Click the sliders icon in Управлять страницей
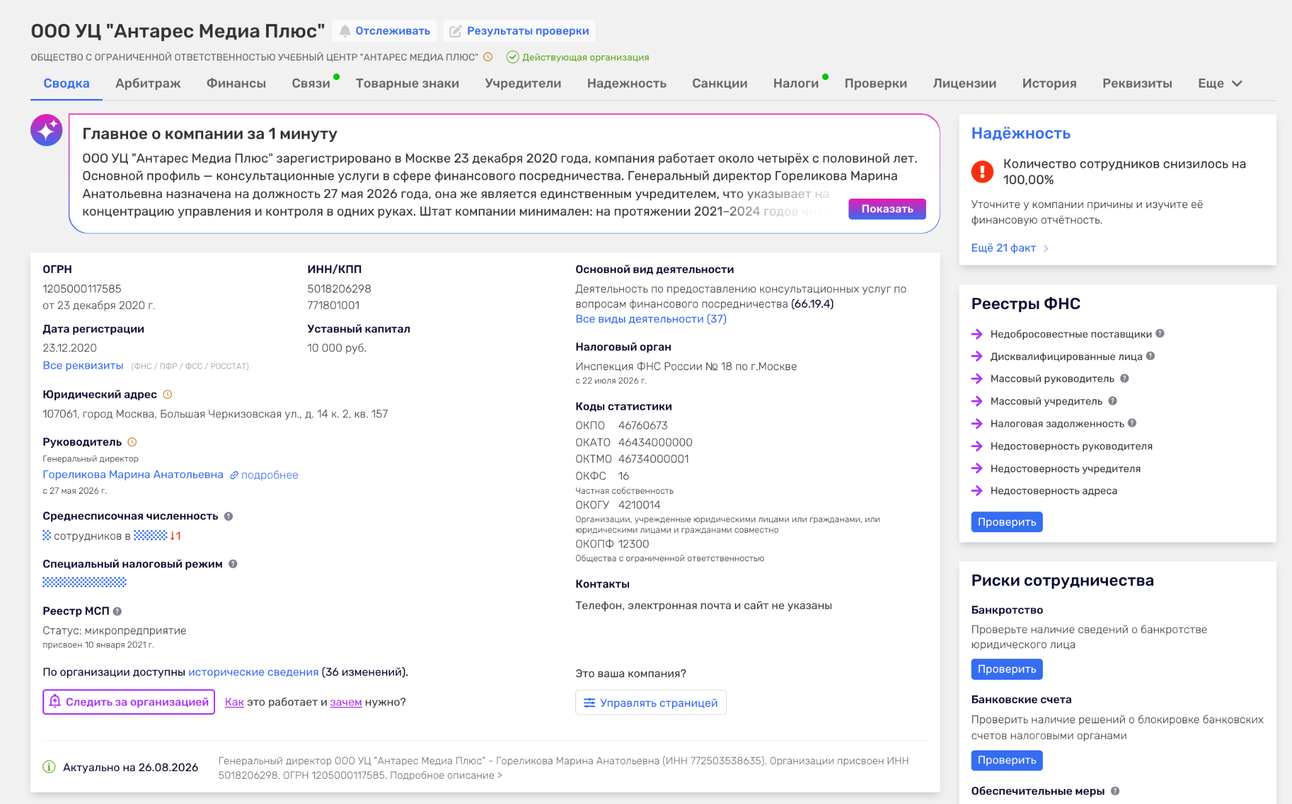 [x=589, y=702]
